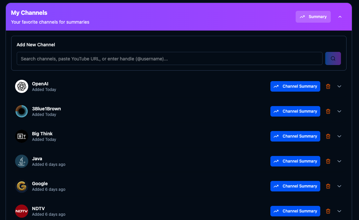
Task: Click the NDTV channel name
Action: 38,209
